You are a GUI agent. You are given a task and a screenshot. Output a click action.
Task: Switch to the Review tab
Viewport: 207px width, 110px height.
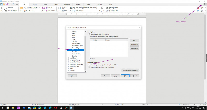coord(78,4)
